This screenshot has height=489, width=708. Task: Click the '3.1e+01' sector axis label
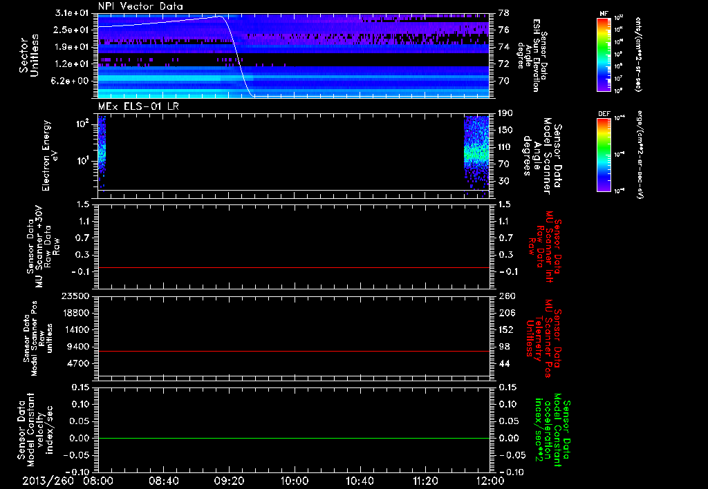pyautogui.click(x=72, y=13)
